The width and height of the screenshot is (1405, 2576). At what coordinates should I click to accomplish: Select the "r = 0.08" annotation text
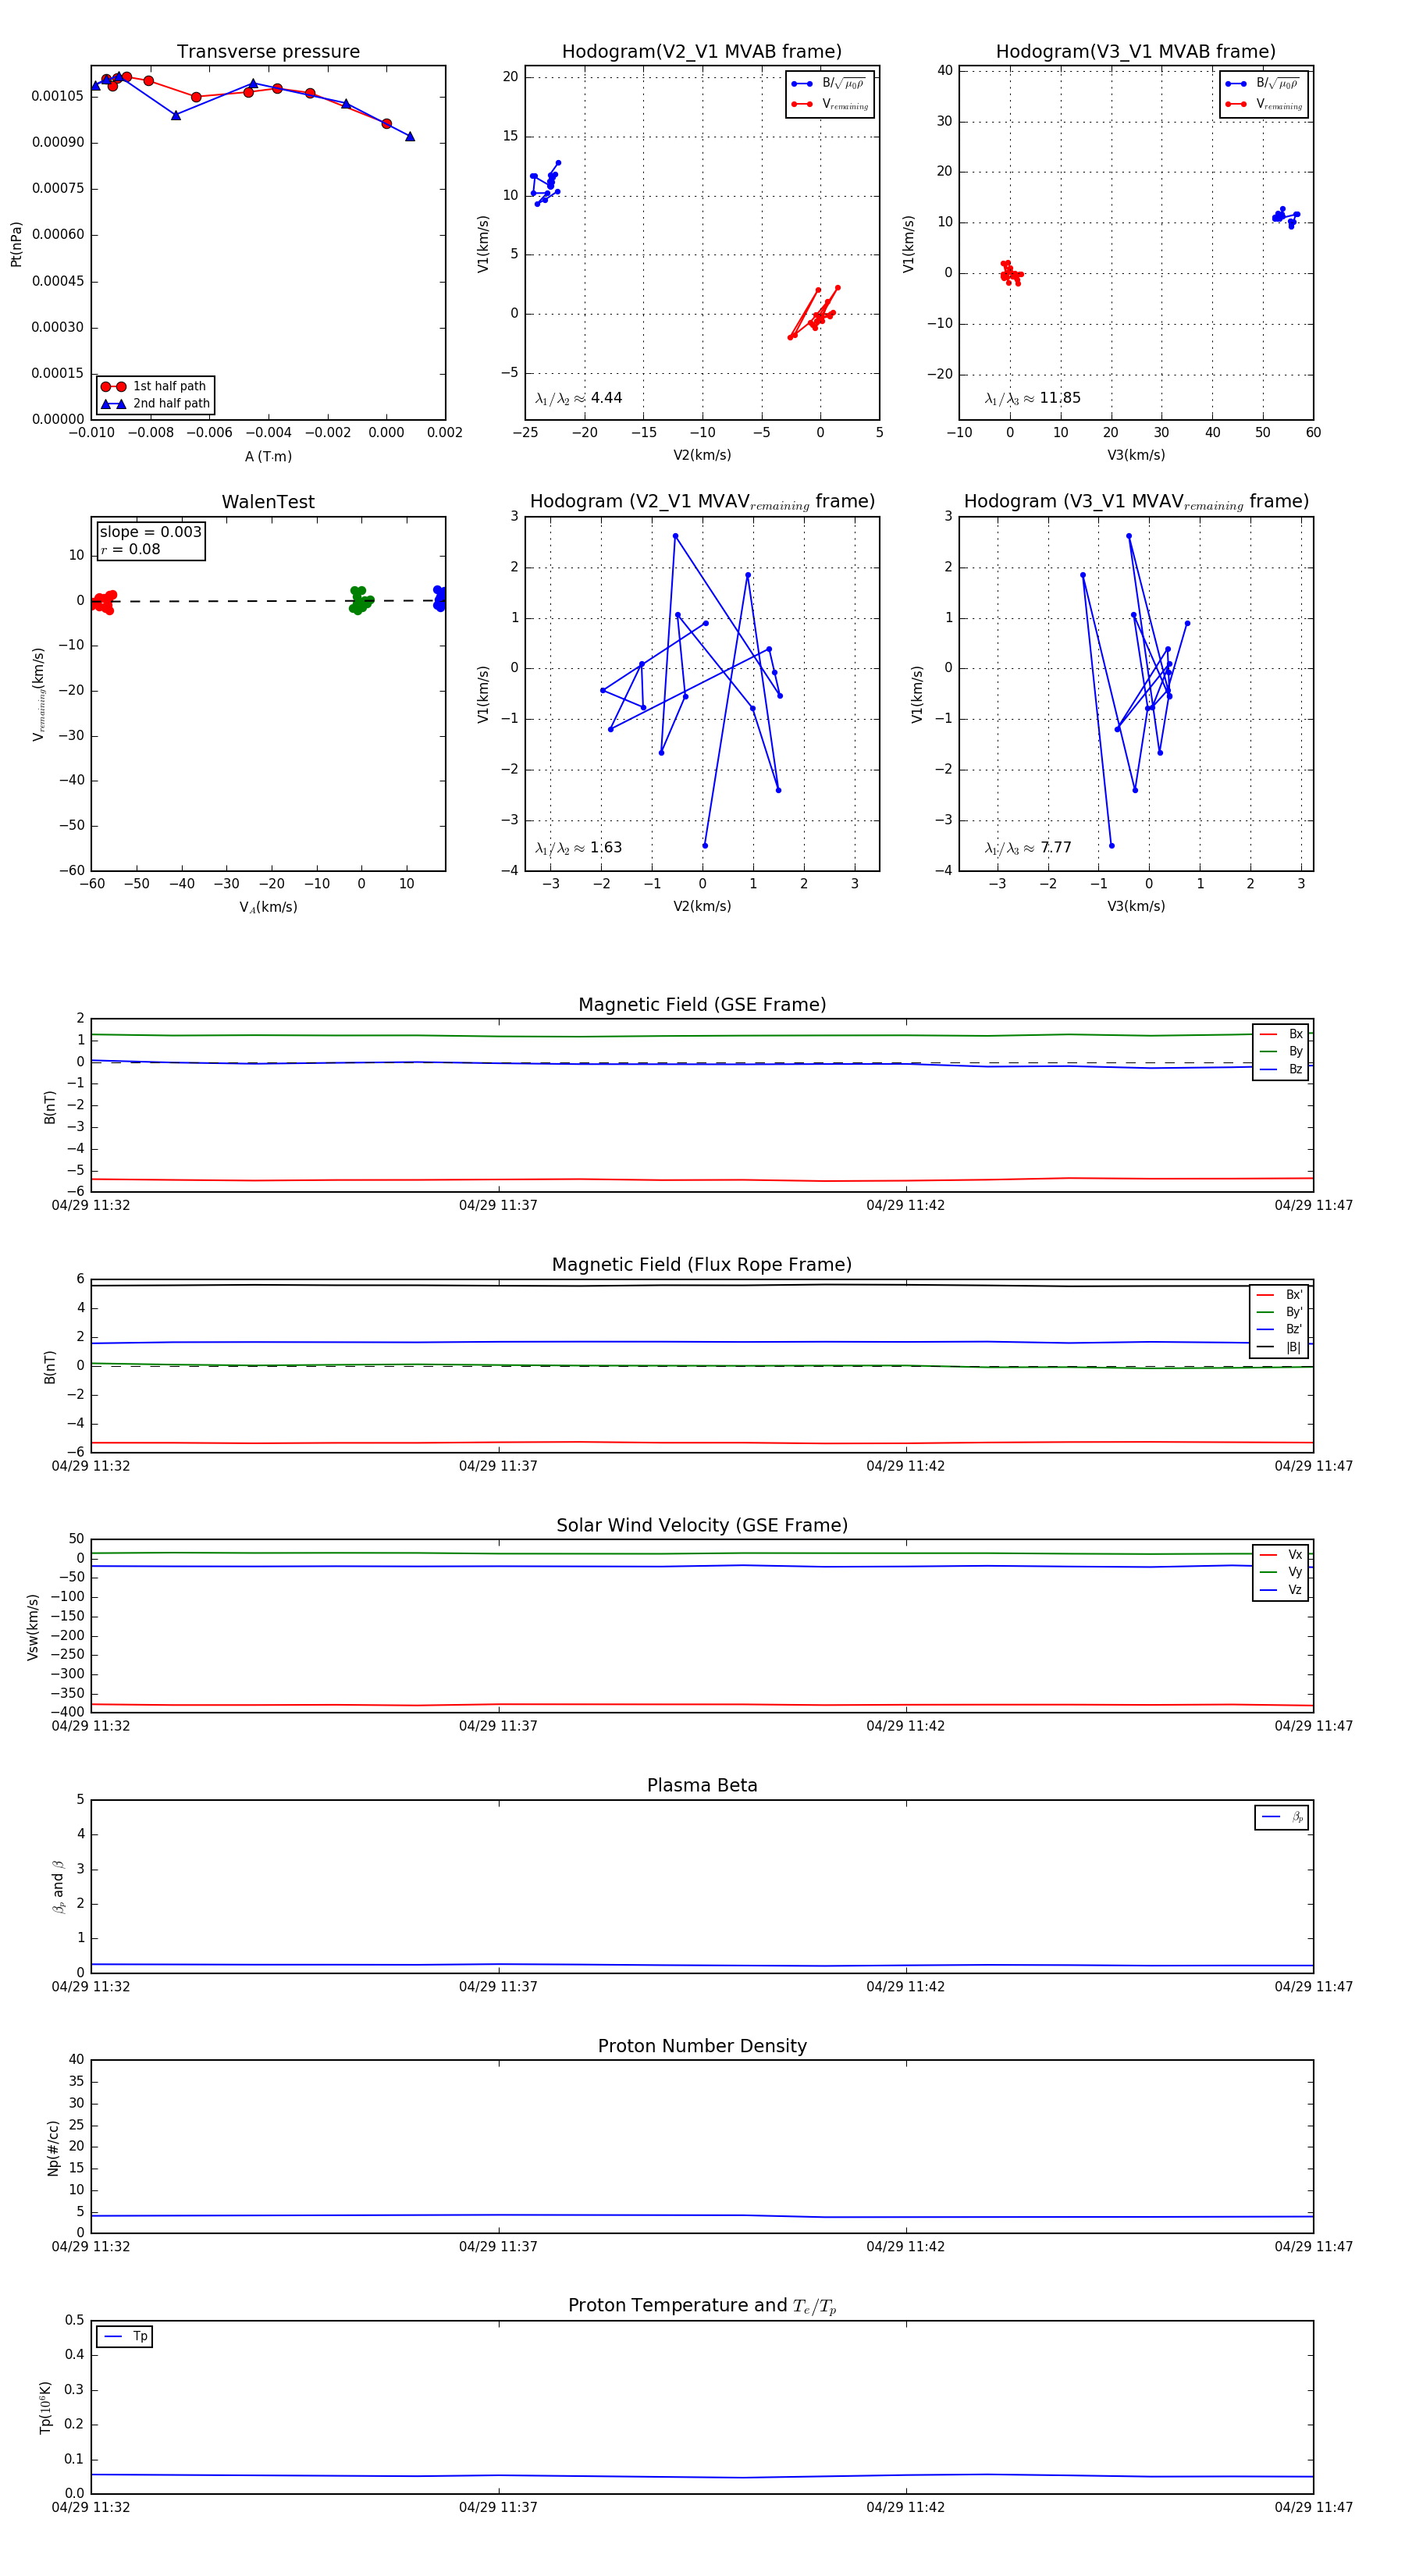(x=130, y=549)
